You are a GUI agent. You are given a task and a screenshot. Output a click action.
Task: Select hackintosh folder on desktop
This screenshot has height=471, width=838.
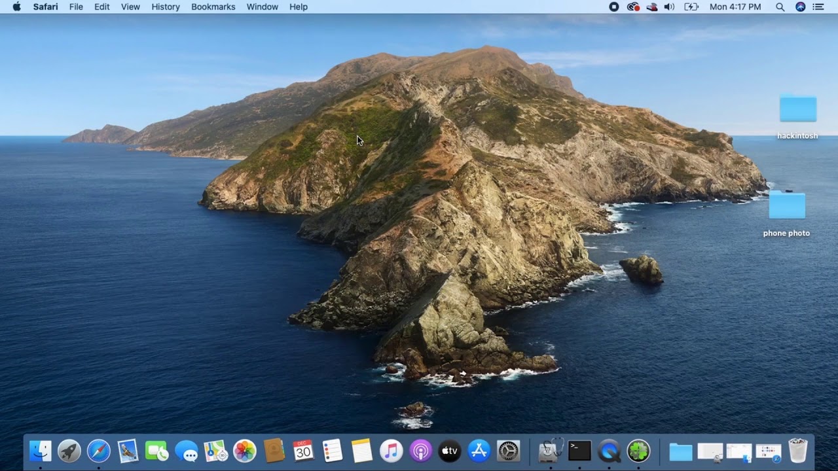pyautogui.click(x=797, y=117)
